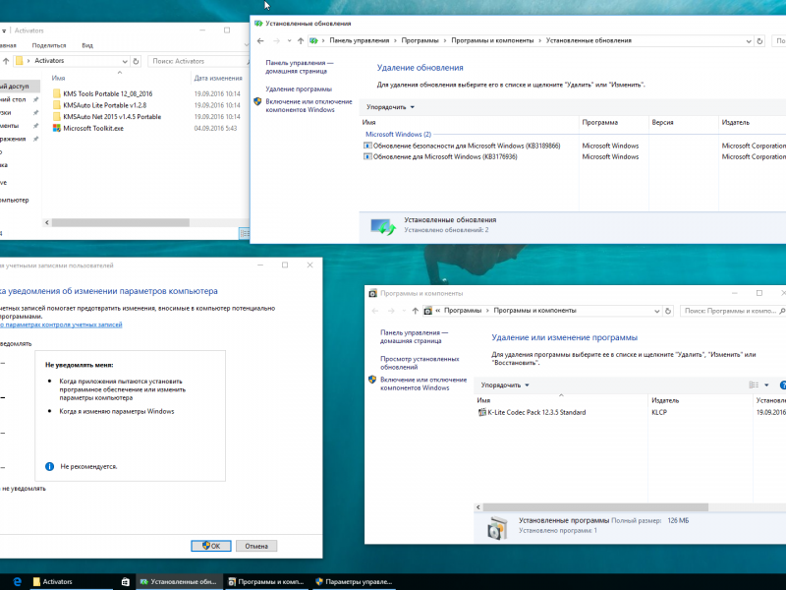Select KMSAuto Net 2015 v1.4.5 Portable folder icon
Screen dimensions: 786x590
(56, 117)
